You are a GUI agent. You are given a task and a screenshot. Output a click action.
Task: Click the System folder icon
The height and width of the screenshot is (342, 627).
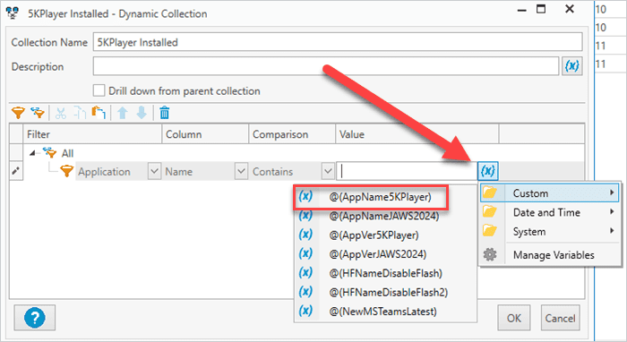[x=490, y=231]
